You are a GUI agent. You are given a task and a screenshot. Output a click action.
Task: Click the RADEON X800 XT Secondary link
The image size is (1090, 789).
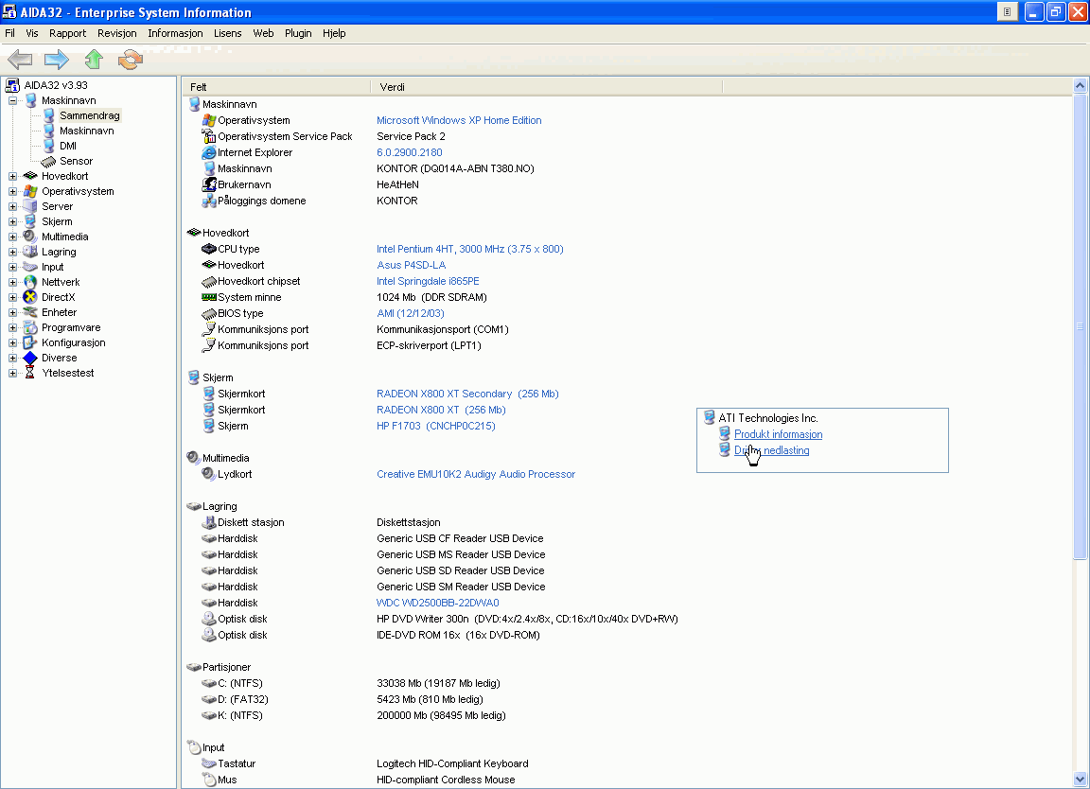tap(467, 394)
